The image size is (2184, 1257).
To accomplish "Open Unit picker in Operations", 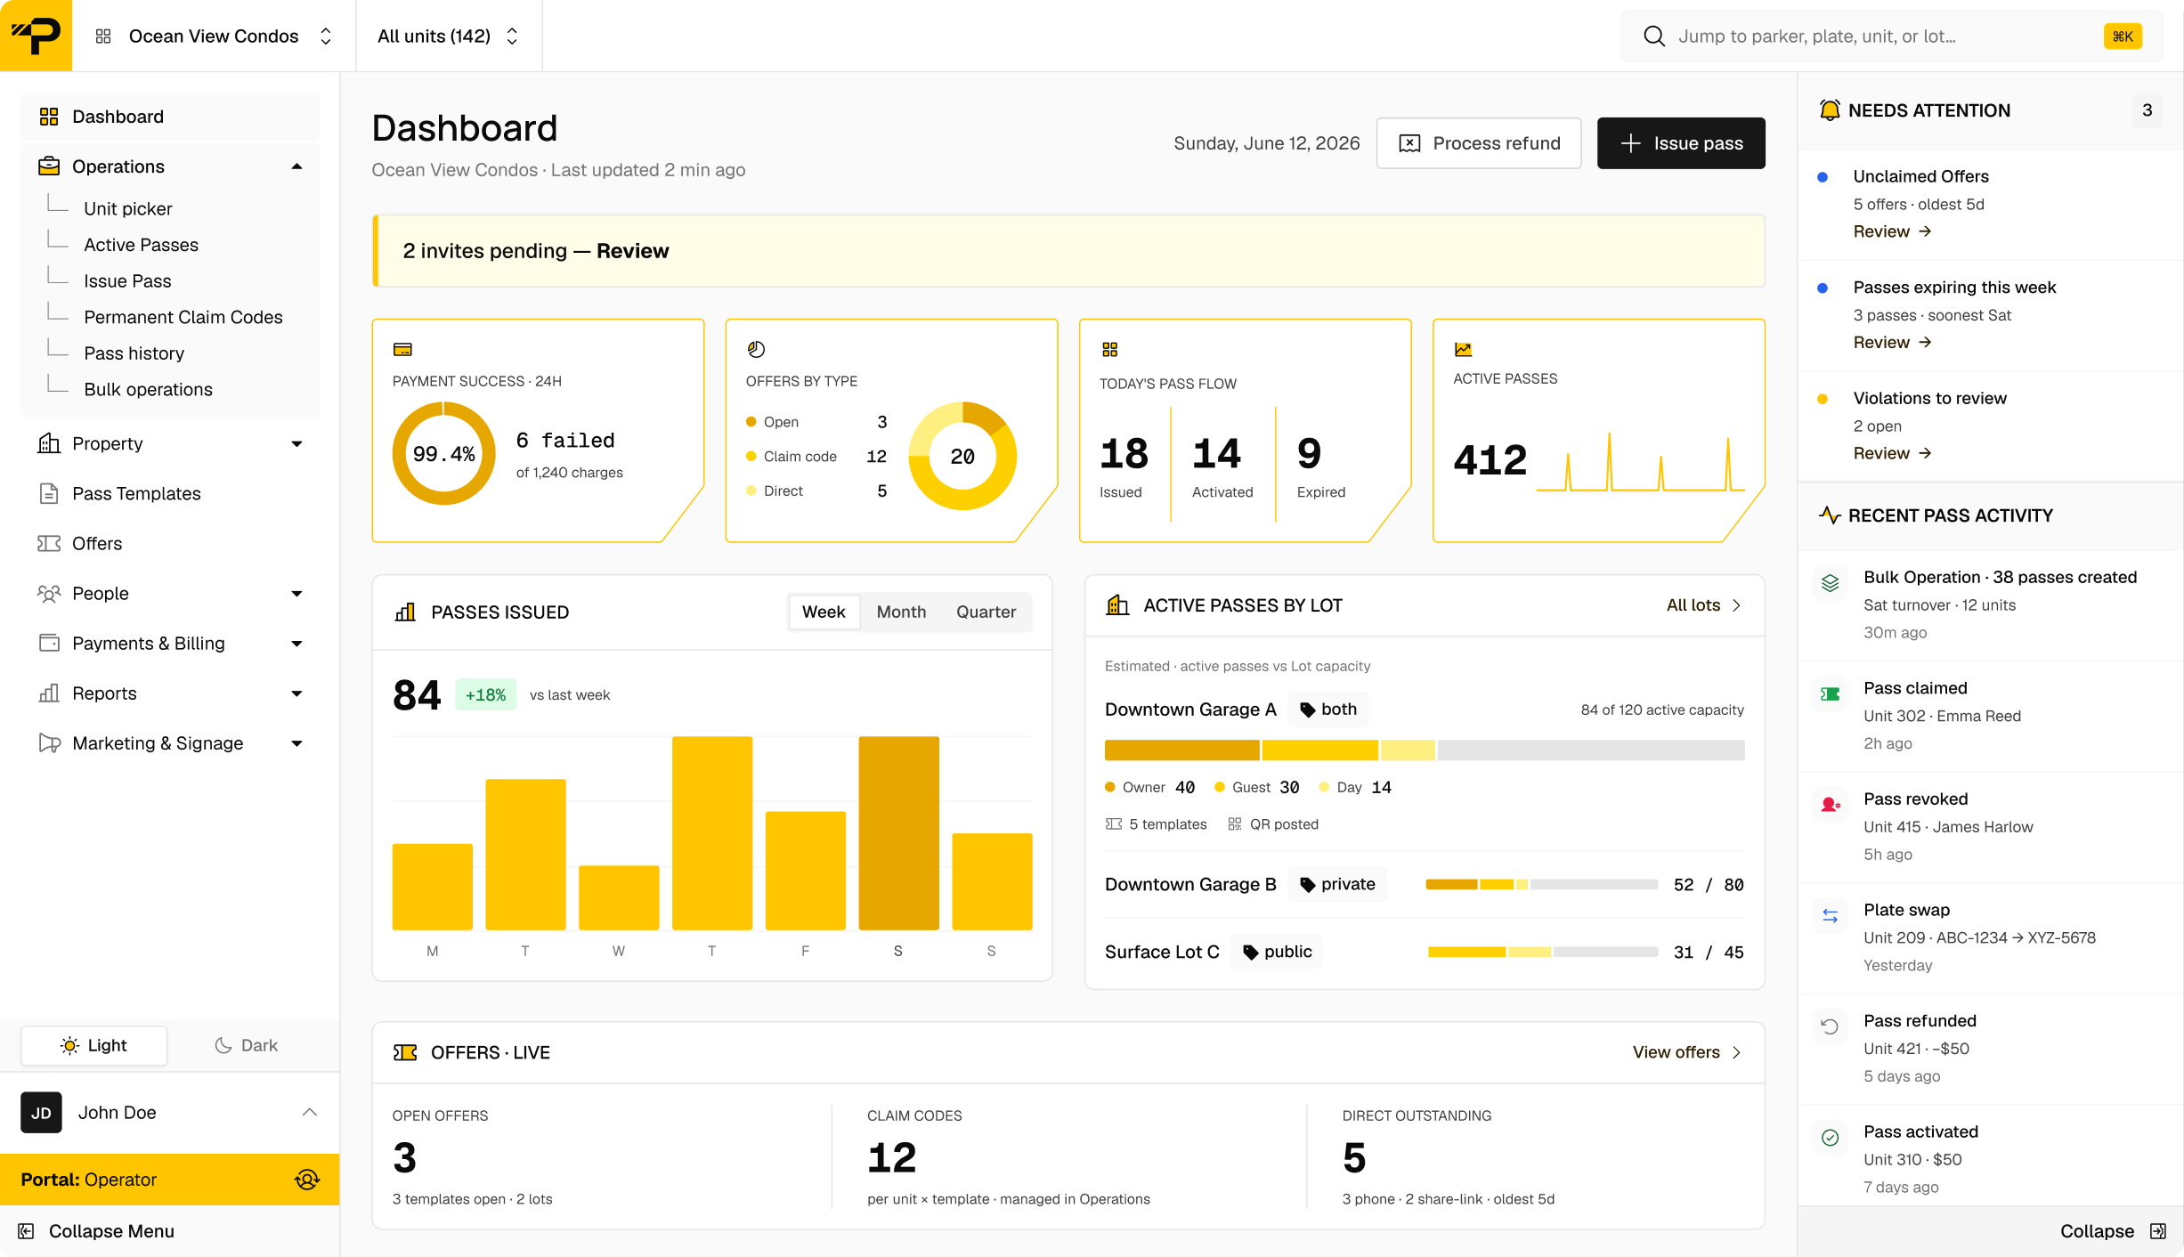I will click(128, 208).
